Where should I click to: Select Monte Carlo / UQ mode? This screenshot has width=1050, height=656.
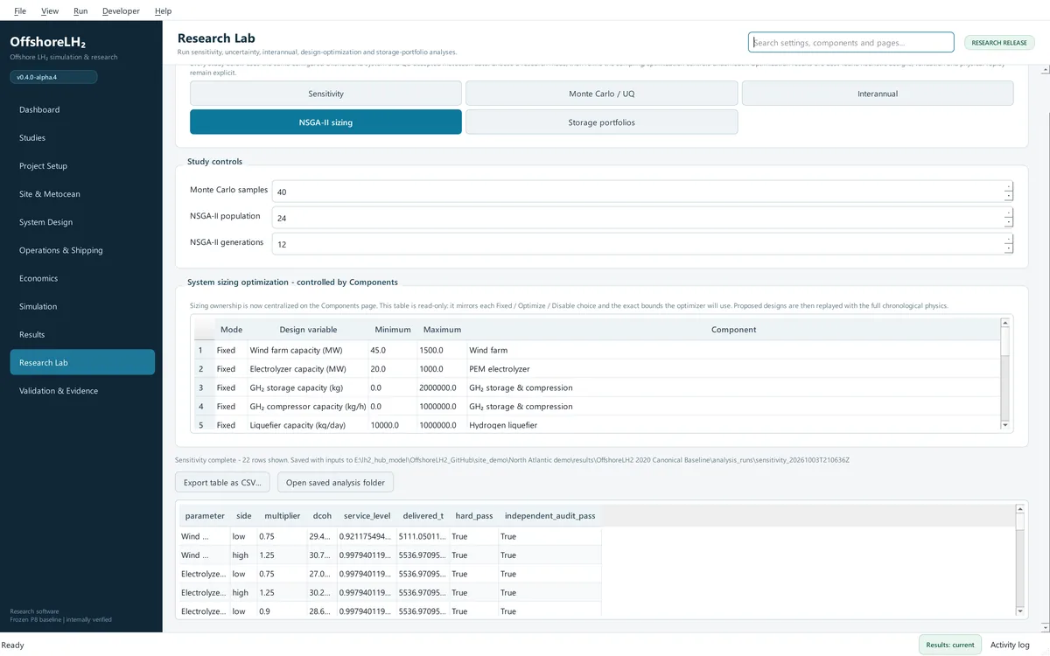click(x=601, y=94)
